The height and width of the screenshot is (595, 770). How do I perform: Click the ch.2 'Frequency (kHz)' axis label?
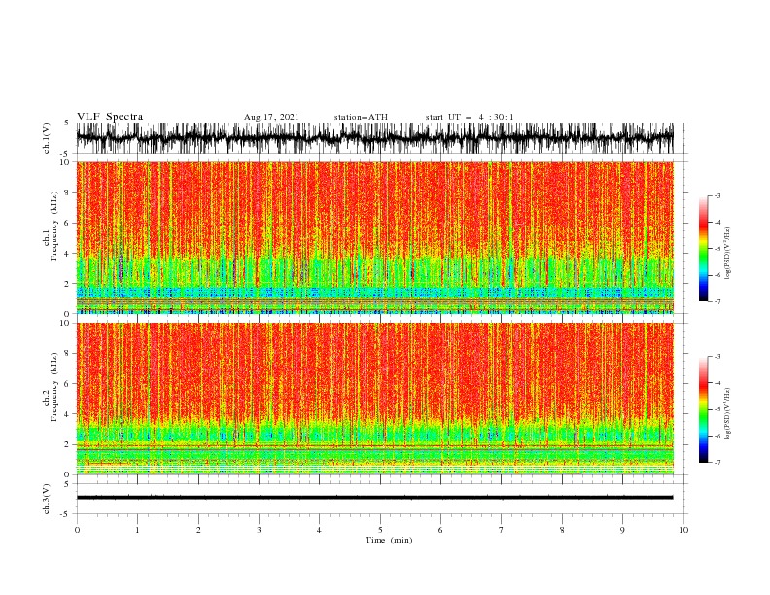tap(53, 387)
